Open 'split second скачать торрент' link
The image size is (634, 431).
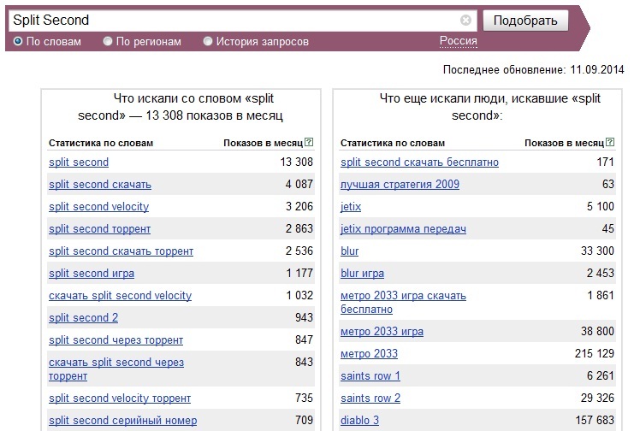pos(121,251)
